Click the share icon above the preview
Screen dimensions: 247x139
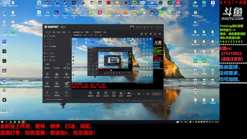[160, 34]
